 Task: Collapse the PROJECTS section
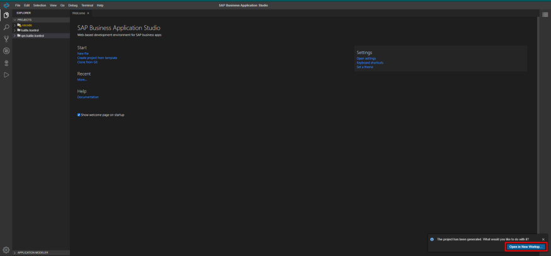pos(15,20)
